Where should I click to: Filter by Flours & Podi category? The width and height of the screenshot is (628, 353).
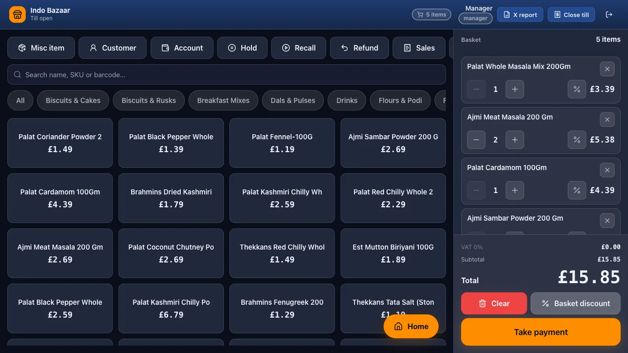click(400, 101)
